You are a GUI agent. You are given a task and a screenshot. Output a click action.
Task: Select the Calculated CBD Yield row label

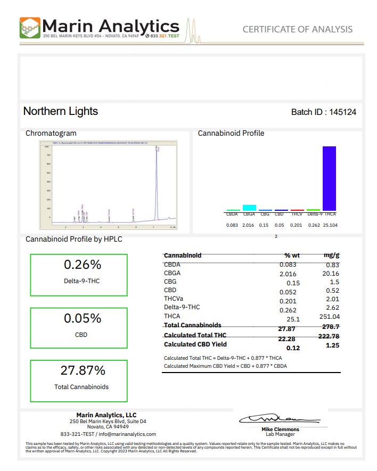pyautogui.click(x=195, y=344)
